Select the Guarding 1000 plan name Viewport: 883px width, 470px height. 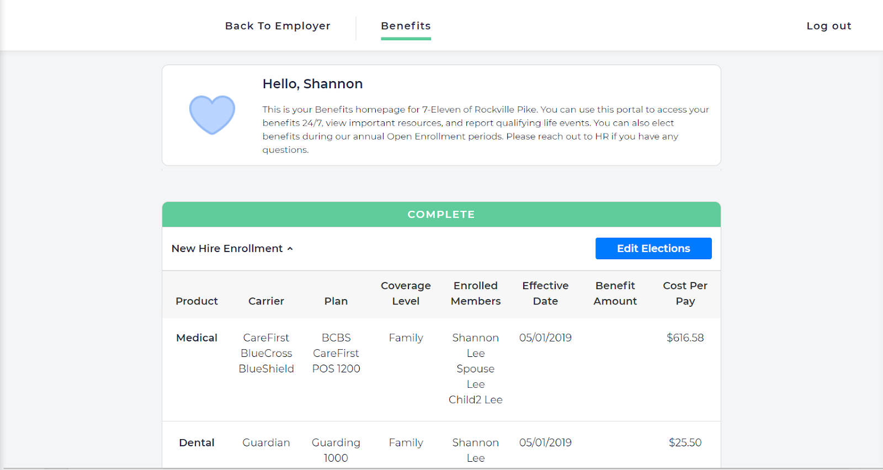point(336,450)
